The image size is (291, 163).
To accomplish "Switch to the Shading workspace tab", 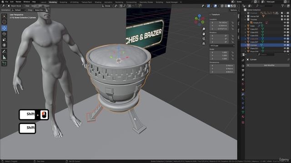I will (x=98, y=2).
